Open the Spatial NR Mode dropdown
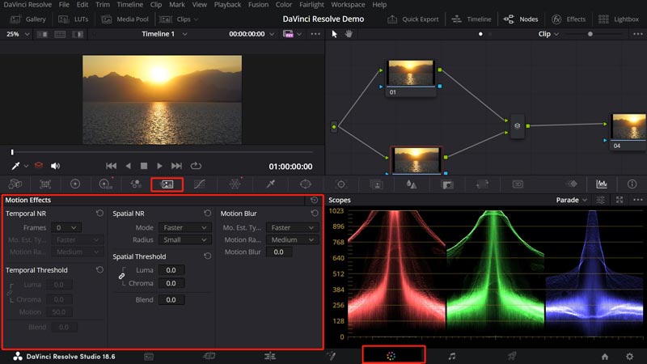Screen dimensions: 647x364 pyautogui.click(x=184, y=228)
